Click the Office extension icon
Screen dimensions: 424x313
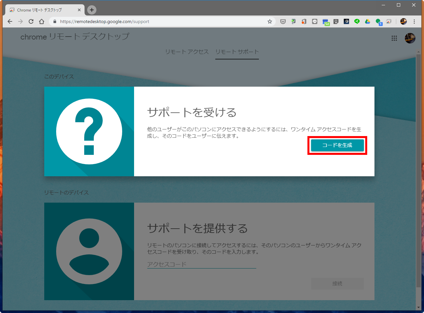[x=304, y=21]
